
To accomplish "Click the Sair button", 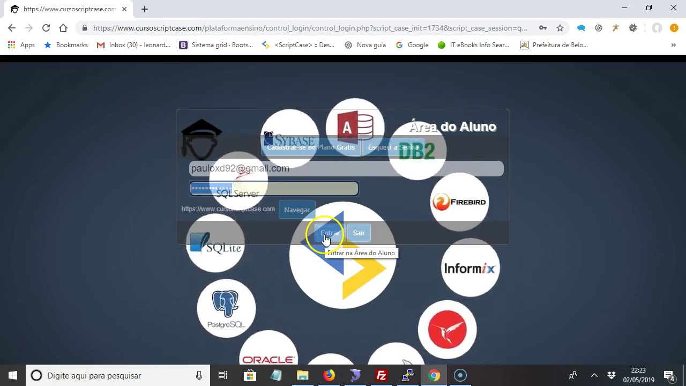I will (x=359, y=233).
